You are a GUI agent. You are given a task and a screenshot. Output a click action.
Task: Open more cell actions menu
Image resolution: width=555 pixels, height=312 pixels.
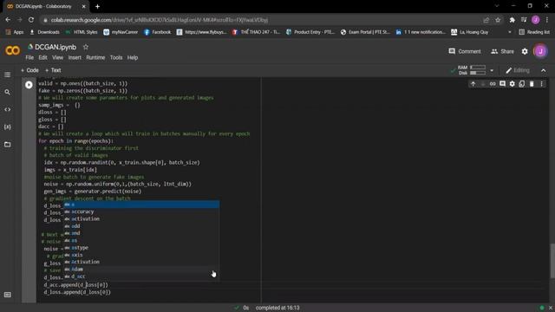541,84
